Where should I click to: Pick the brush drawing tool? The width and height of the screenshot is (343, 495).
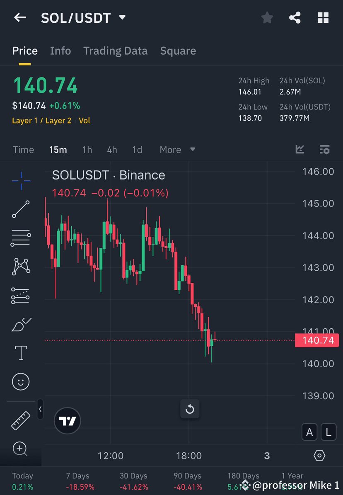(21, 324)
